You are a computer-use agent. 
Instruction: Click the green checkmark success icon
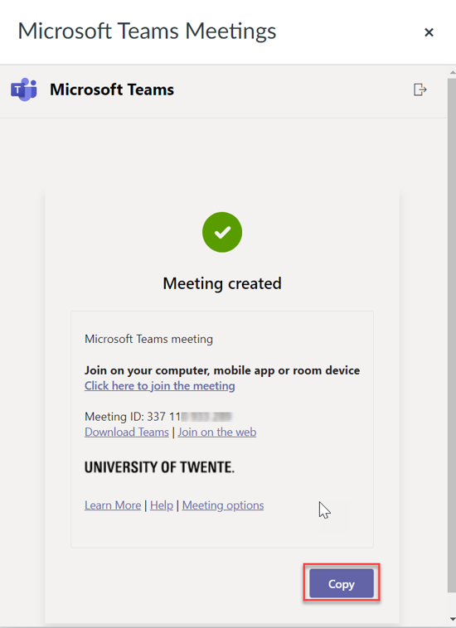click(222, 232)
